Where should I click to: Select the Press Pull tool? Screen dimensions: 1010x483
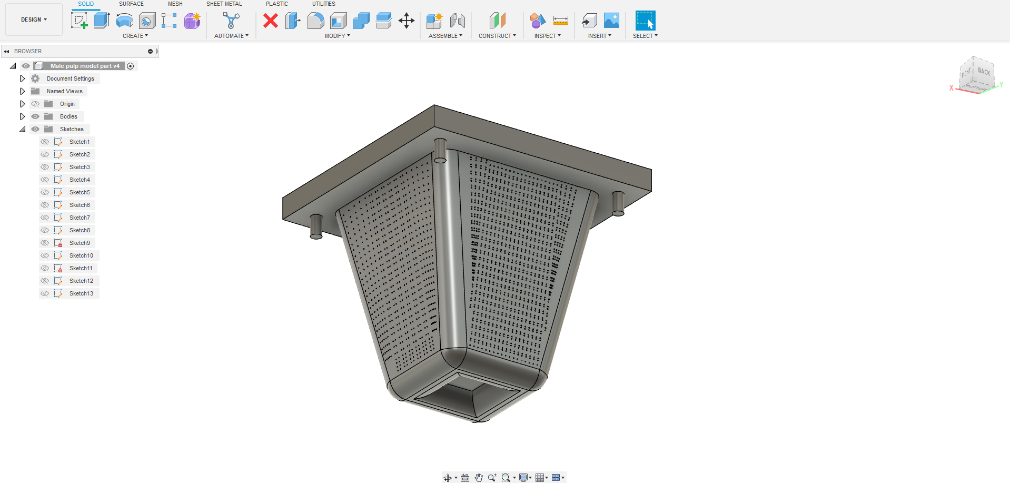tap(293, 21)
